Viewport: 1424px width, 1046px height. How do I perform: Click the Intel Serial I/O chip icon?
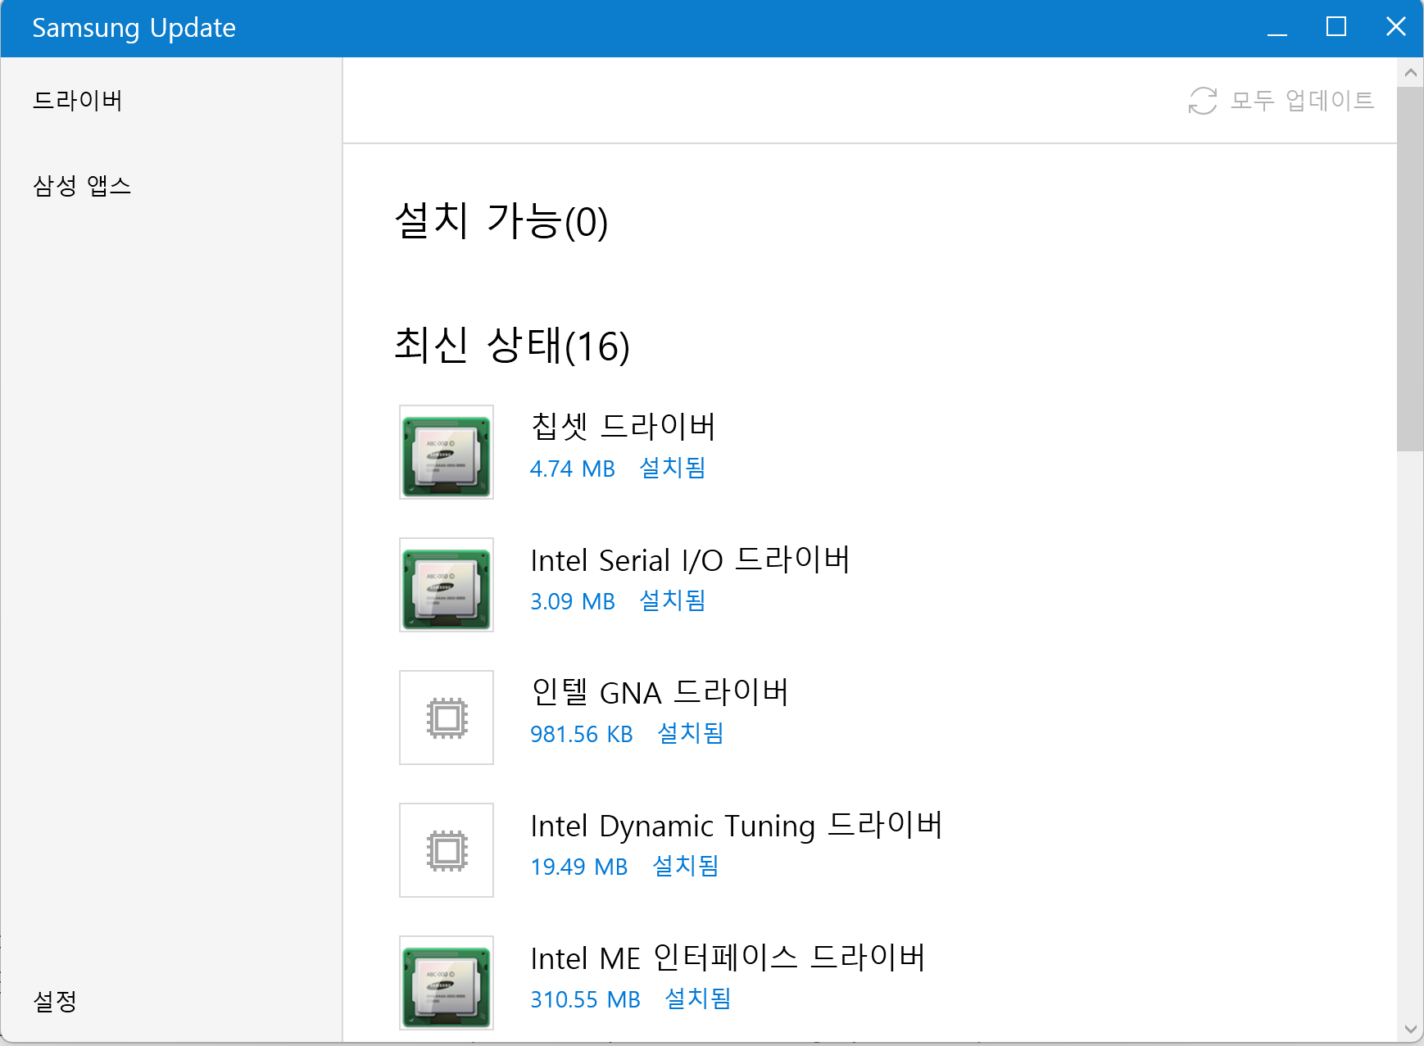[x=447, y=585]
